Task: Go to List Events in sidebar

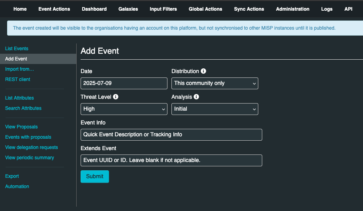Action: pyautogui.click(x=17, y=49)
